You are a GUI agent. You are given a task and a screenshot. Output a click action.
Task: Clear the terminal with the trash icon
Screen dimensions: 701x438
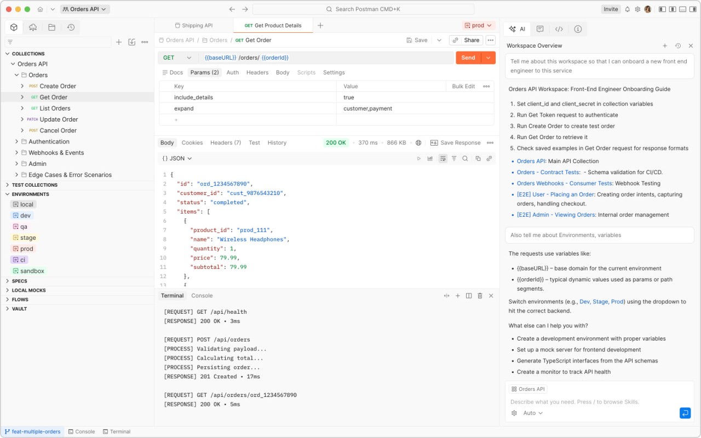pos(480,296)
